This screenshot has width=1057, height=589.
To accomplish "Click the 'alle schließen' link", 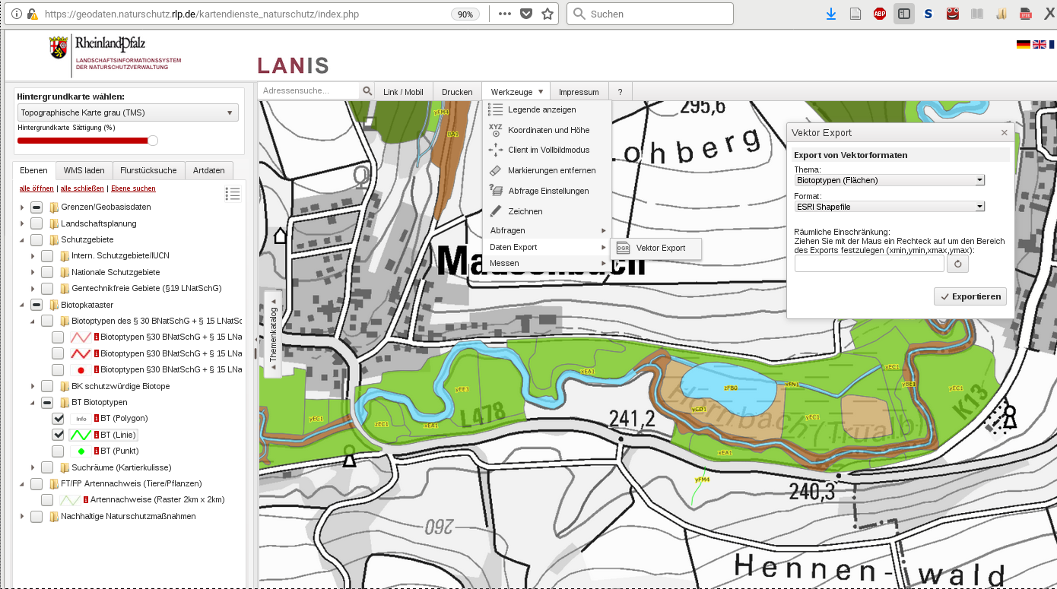I will click(x=82, y=188).
